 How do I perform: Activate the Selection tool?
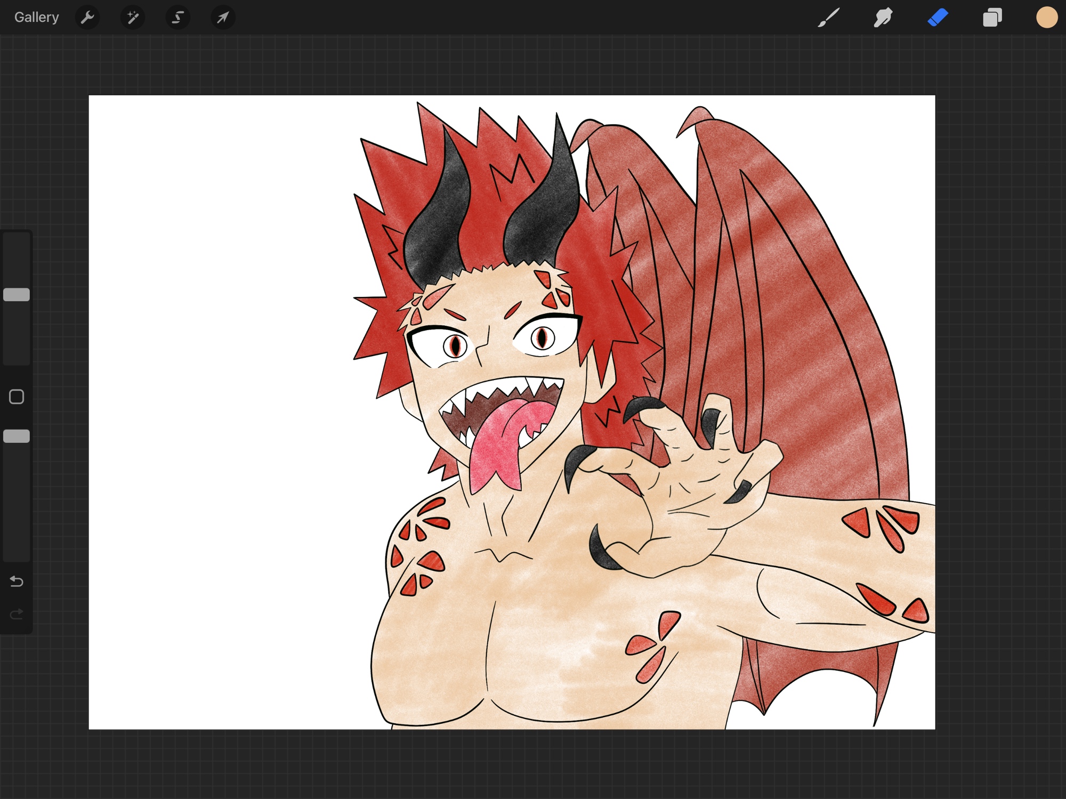pyautogui.click(x=178, y=18)
